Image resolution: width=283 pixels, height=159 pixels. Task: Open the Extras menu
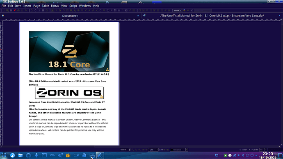(x=55, y=6)
